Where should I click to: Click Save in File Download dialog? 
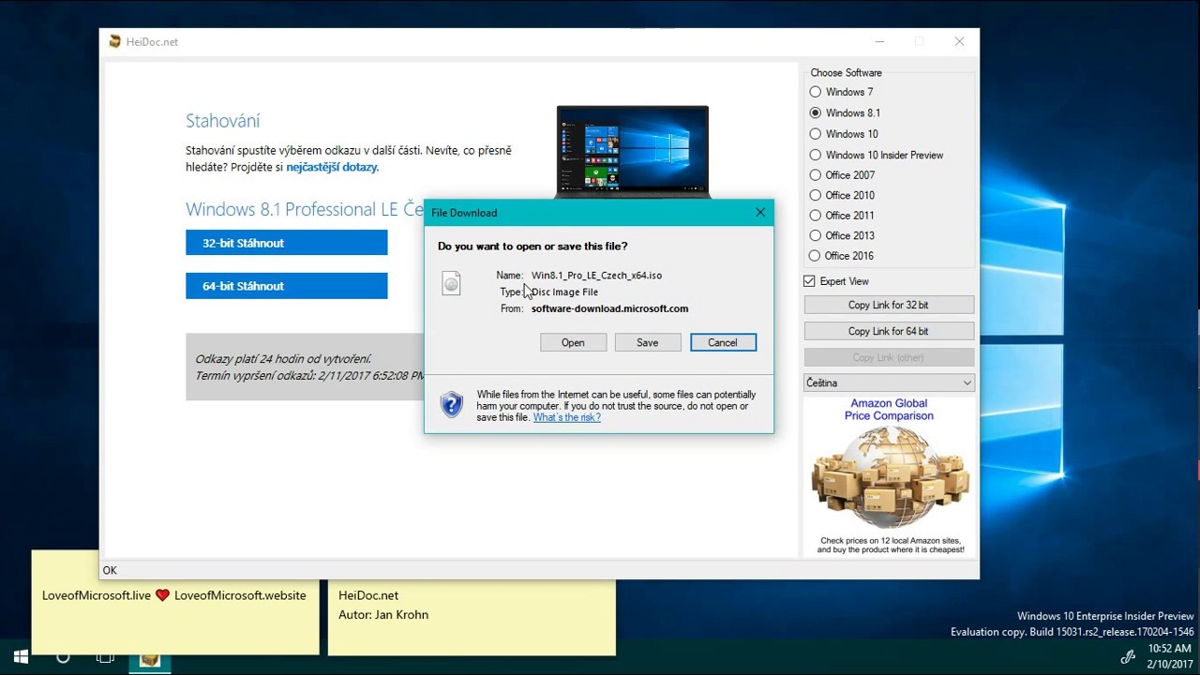click(648, 342)
